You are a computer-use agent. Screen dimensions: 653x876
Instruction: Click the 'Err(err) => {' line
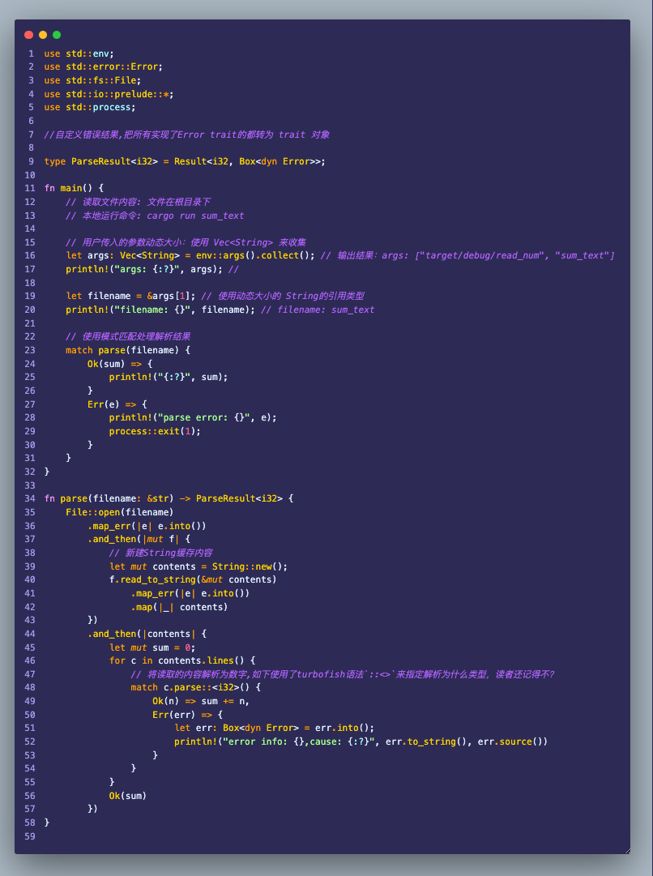click(188, 715)
